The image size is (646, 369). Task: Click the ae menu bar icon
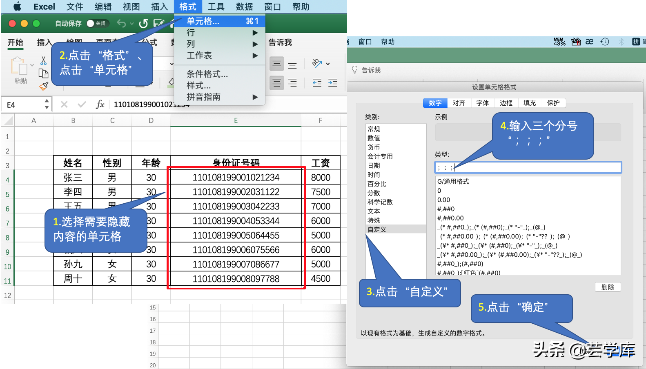[589, 42]
